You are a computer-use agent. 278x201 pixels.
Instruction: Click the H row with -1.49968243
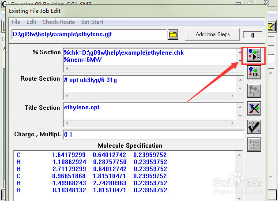point(91,183)
